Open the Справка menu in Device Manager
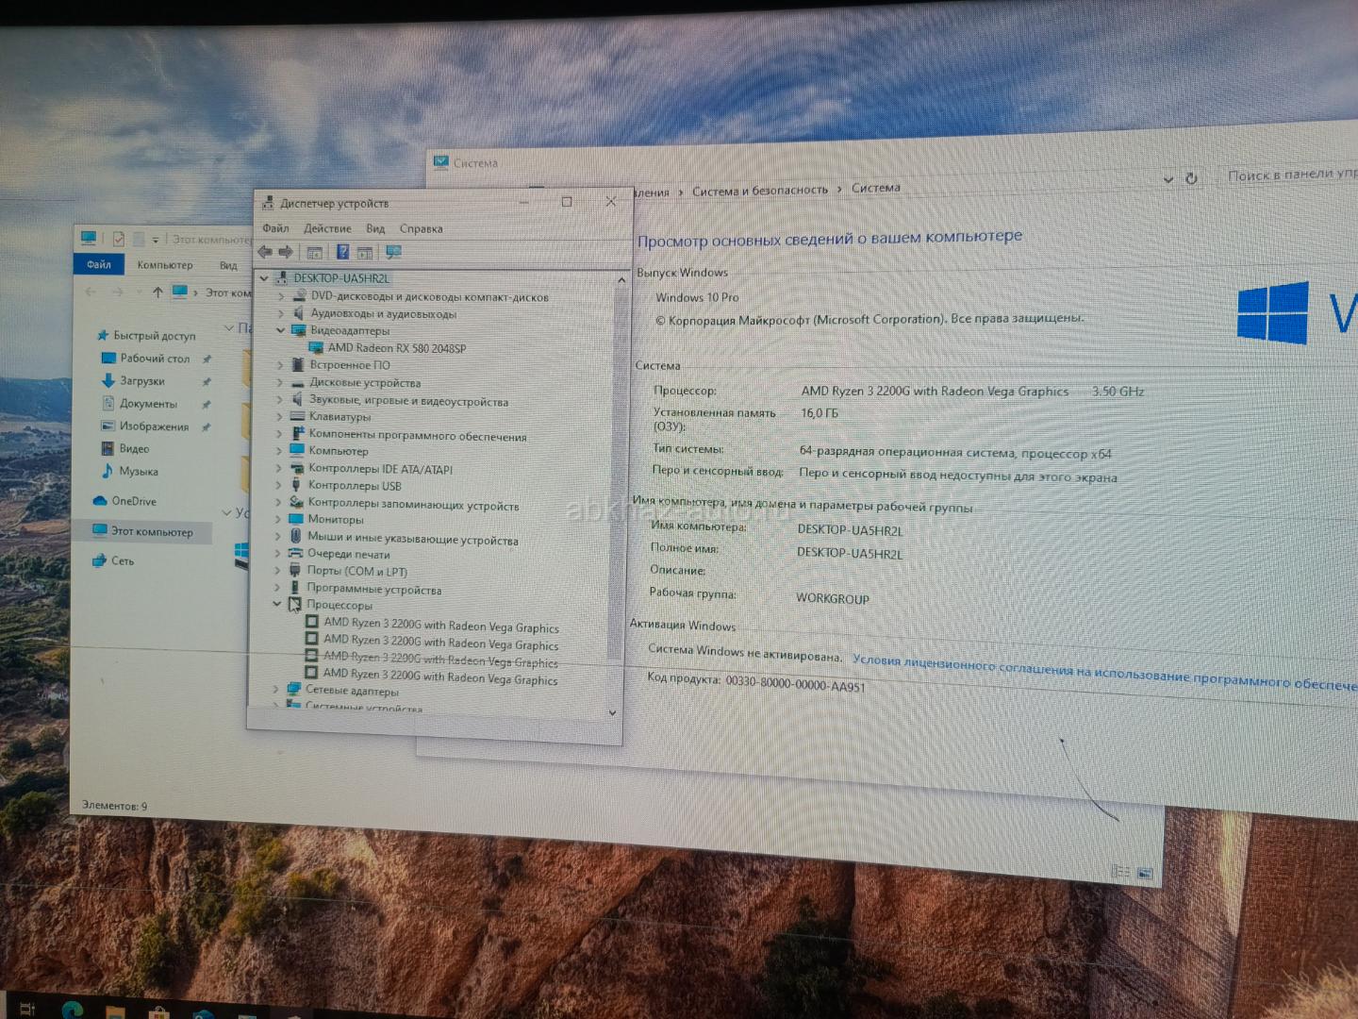1358x1019 pixels. click(x=421, y=228)
